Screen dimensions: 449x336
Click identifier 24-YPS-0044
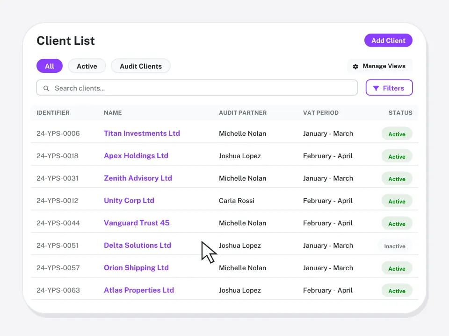pos(58,223)
